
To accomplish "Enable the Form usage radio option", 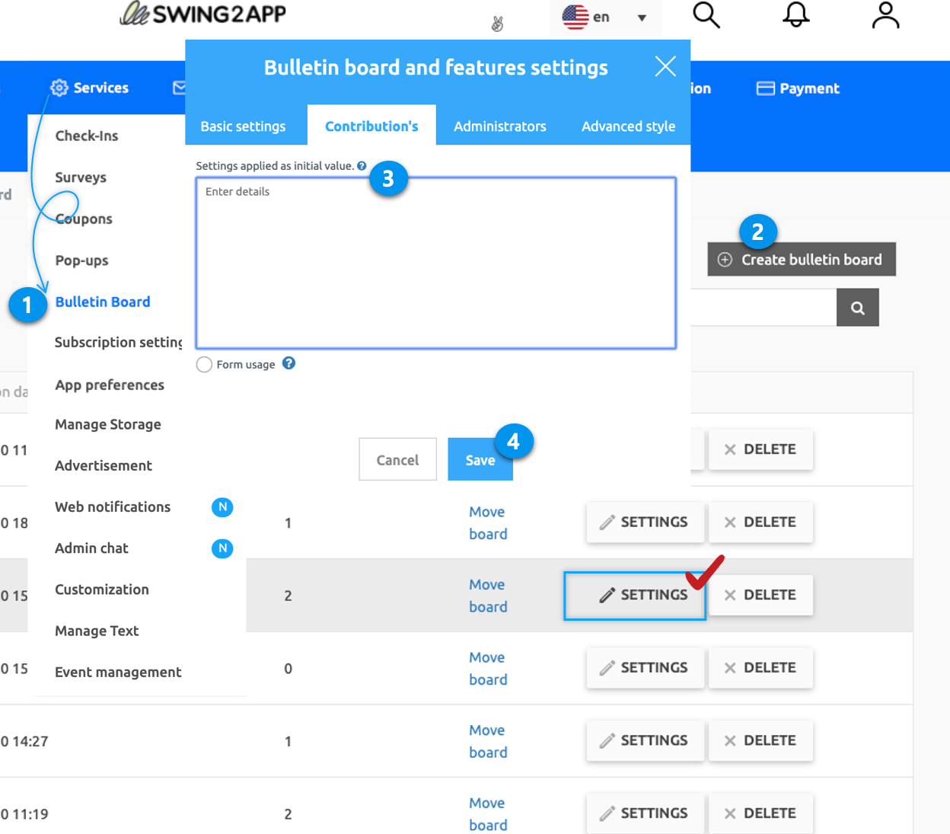I will pos(204,365).
